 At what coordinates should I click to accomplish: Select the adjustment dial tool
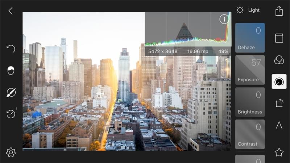(279, 82)
